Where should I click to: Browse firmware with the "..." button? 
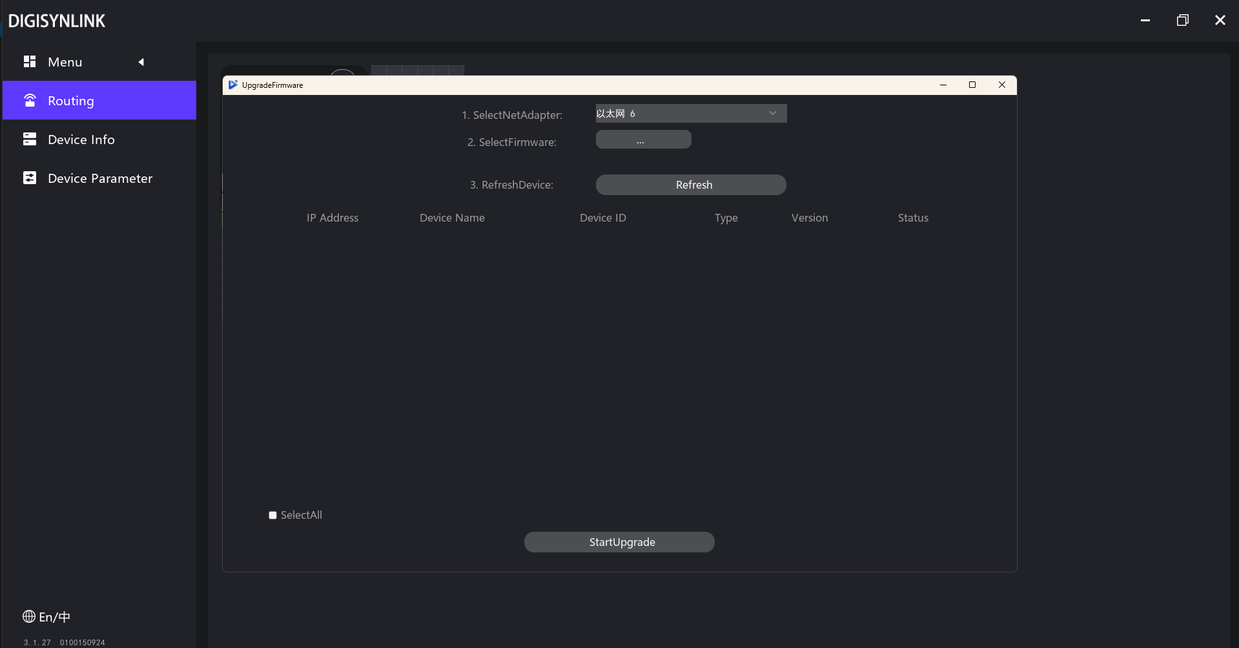coord(643,140)
